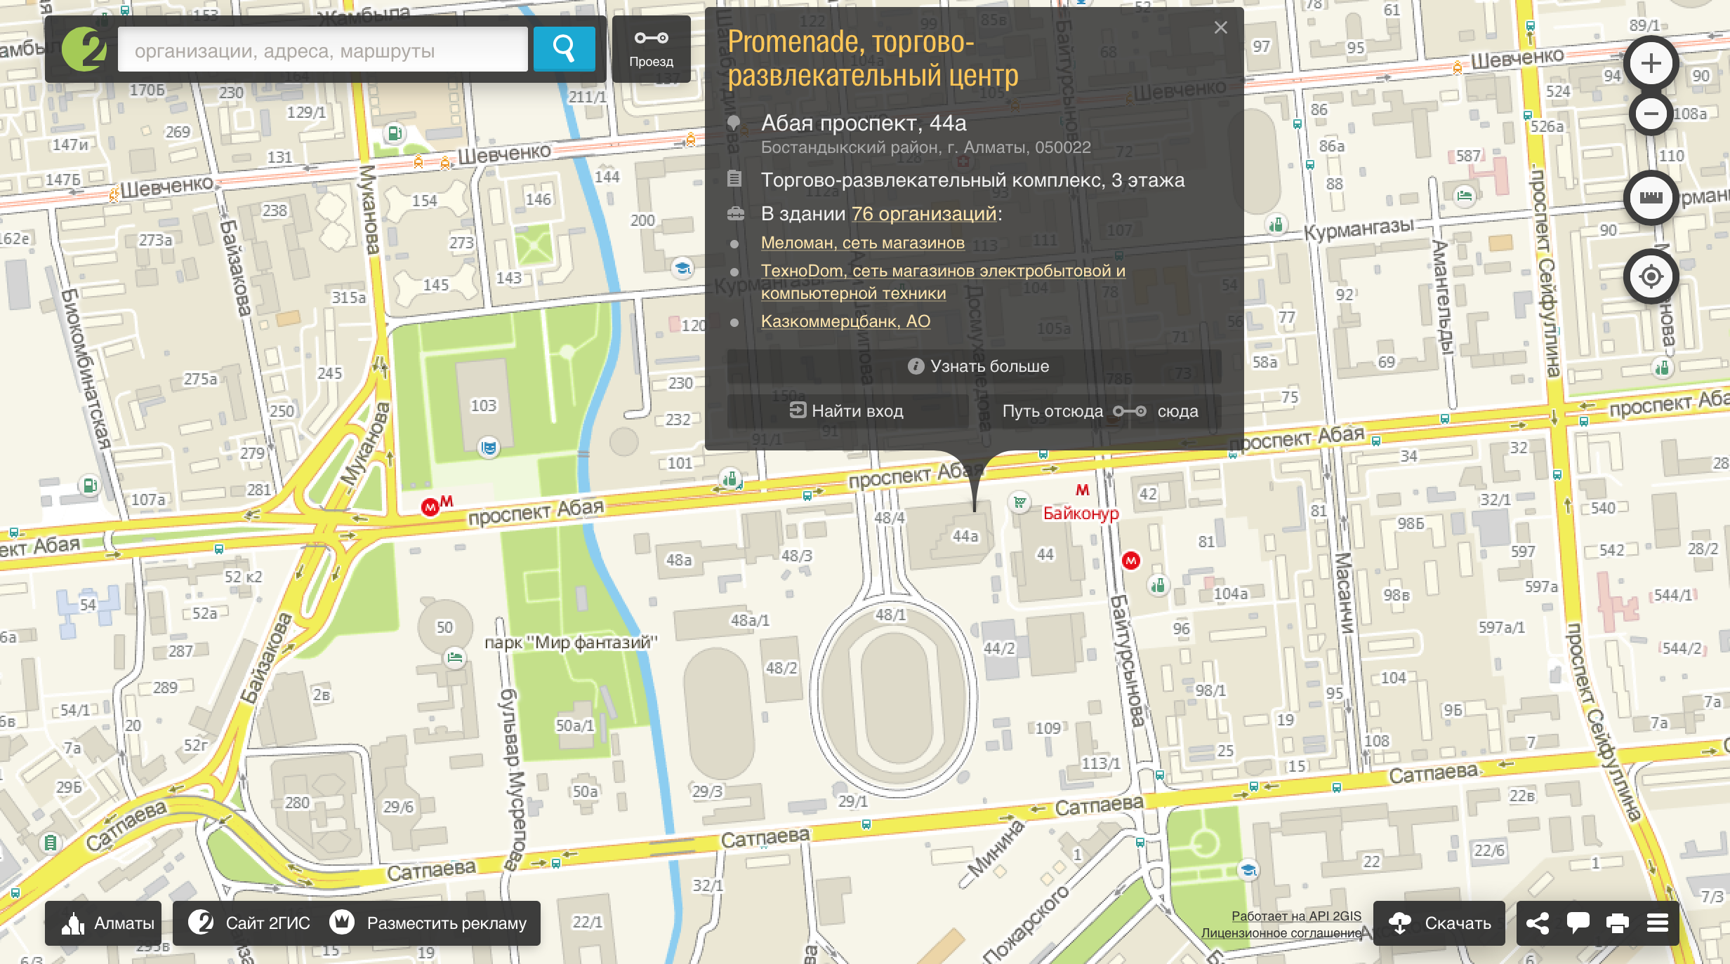1730x964 pixels.
Task: Click the 2GIS logo icon
Action: coord(84,49)
